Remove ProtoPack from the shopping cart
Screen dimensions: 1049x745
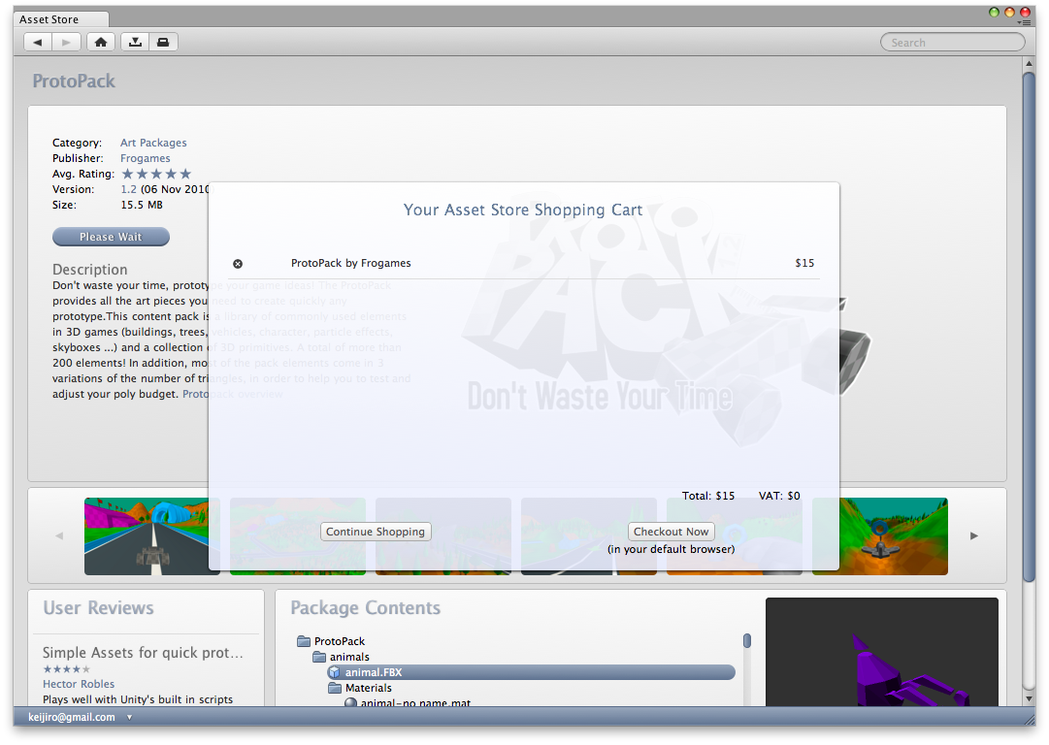click(x=238, y=264)
